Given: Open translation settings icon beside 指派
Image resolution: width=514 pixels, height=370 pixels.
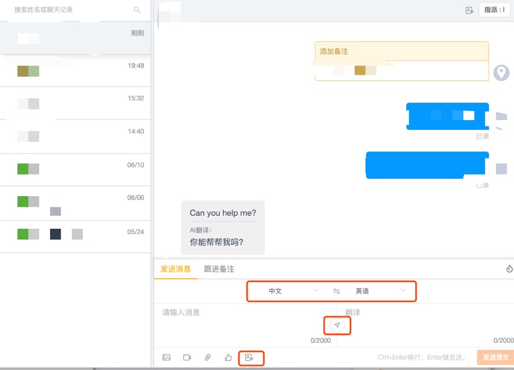Looking at the screenshot, I should (469, 10).
